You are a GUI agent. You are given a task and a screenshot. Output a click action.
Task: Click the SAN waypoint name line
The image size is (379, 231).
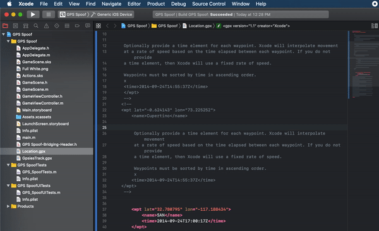(x=162, y=215)
